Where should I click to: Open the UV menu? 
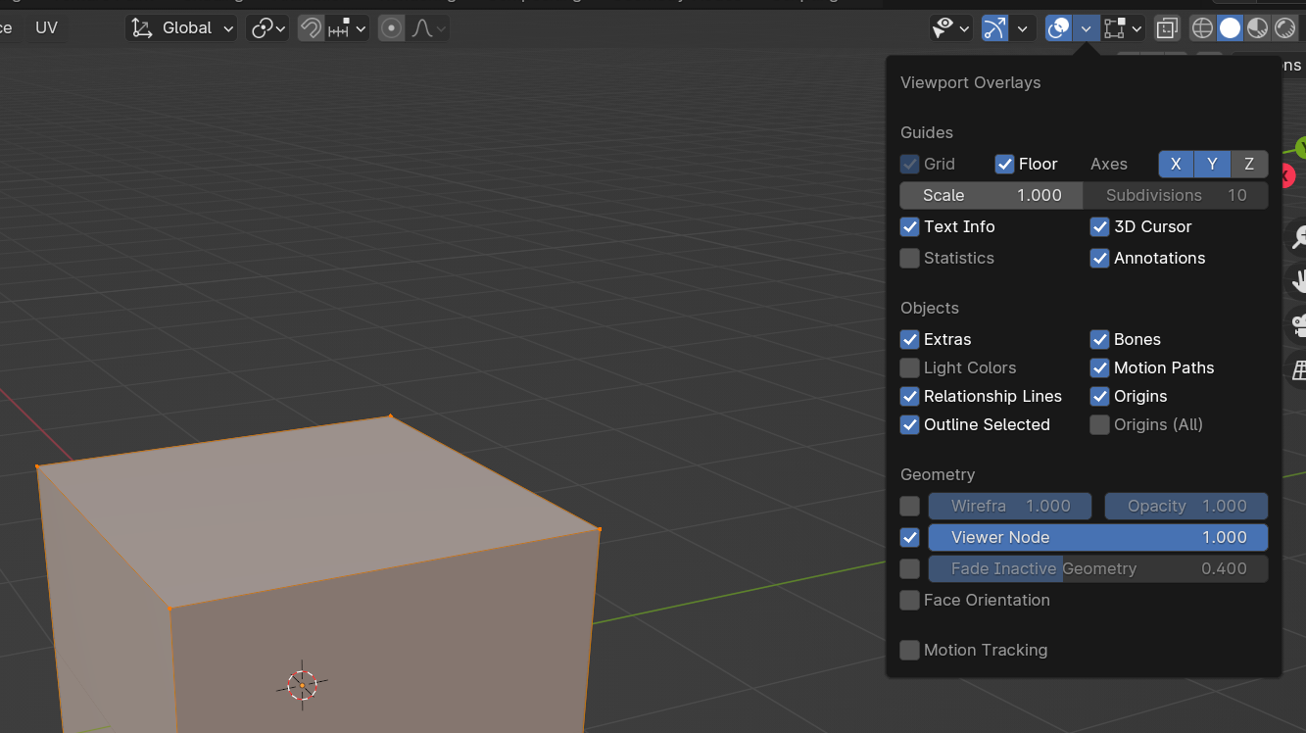pyautogui.click(x=47, y=27)
